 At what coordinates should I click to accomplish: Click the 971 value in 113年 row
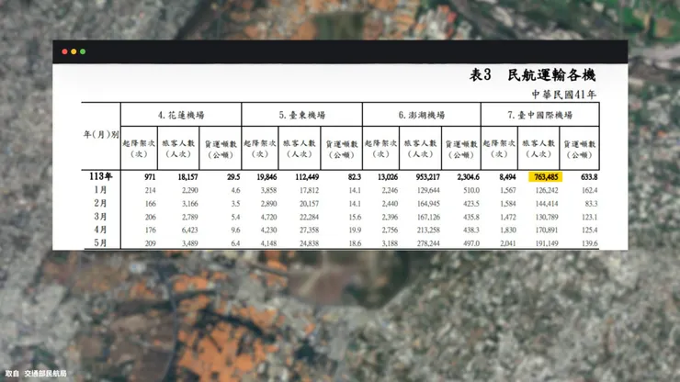[150, 177]
